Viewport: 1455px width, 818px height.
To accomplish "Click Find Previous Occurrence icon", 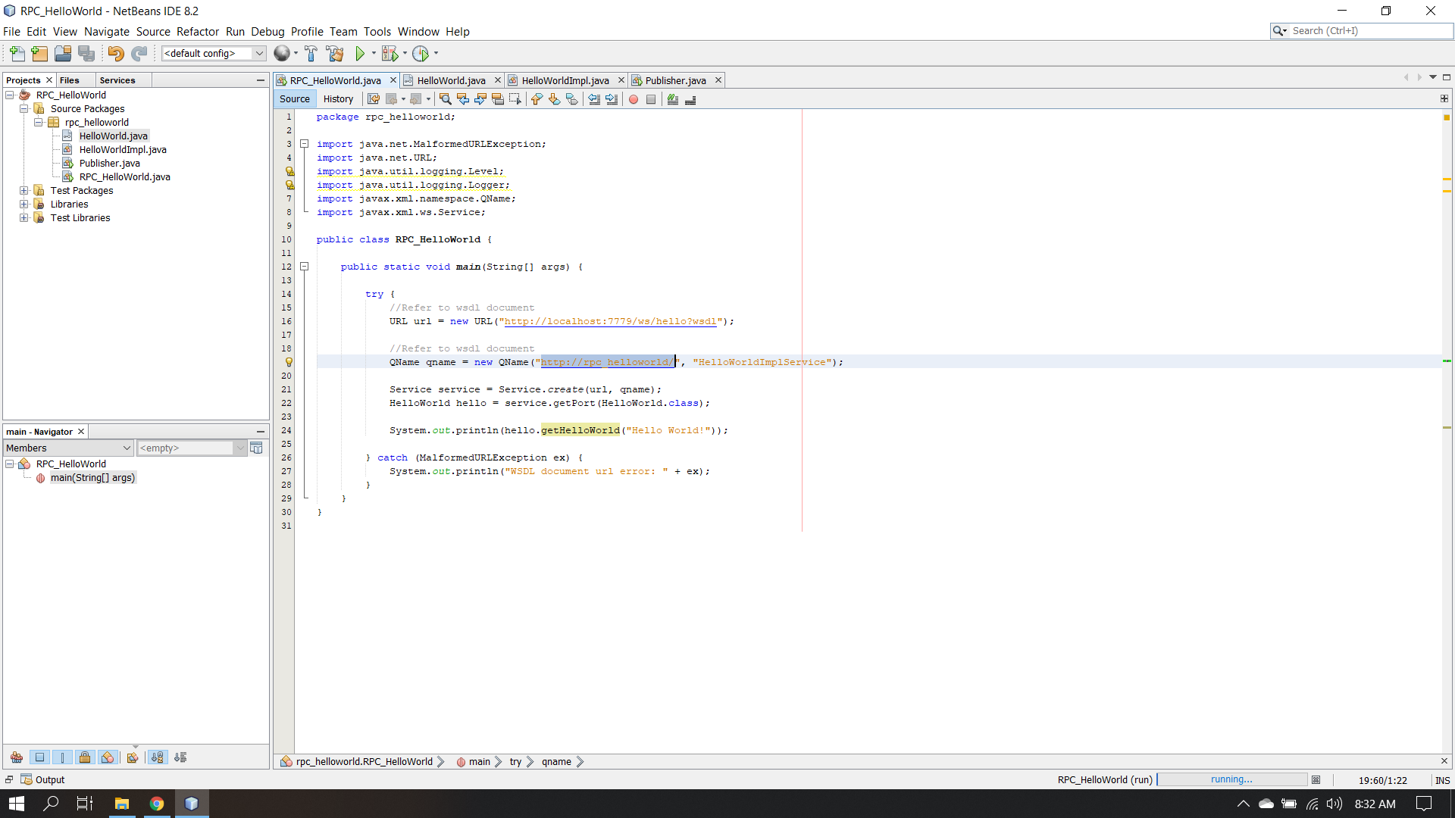I will click(462, 99).
